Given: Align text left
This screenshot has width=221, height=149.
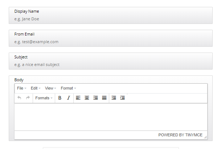Looking at the screenshot, I should click(78, 98).
